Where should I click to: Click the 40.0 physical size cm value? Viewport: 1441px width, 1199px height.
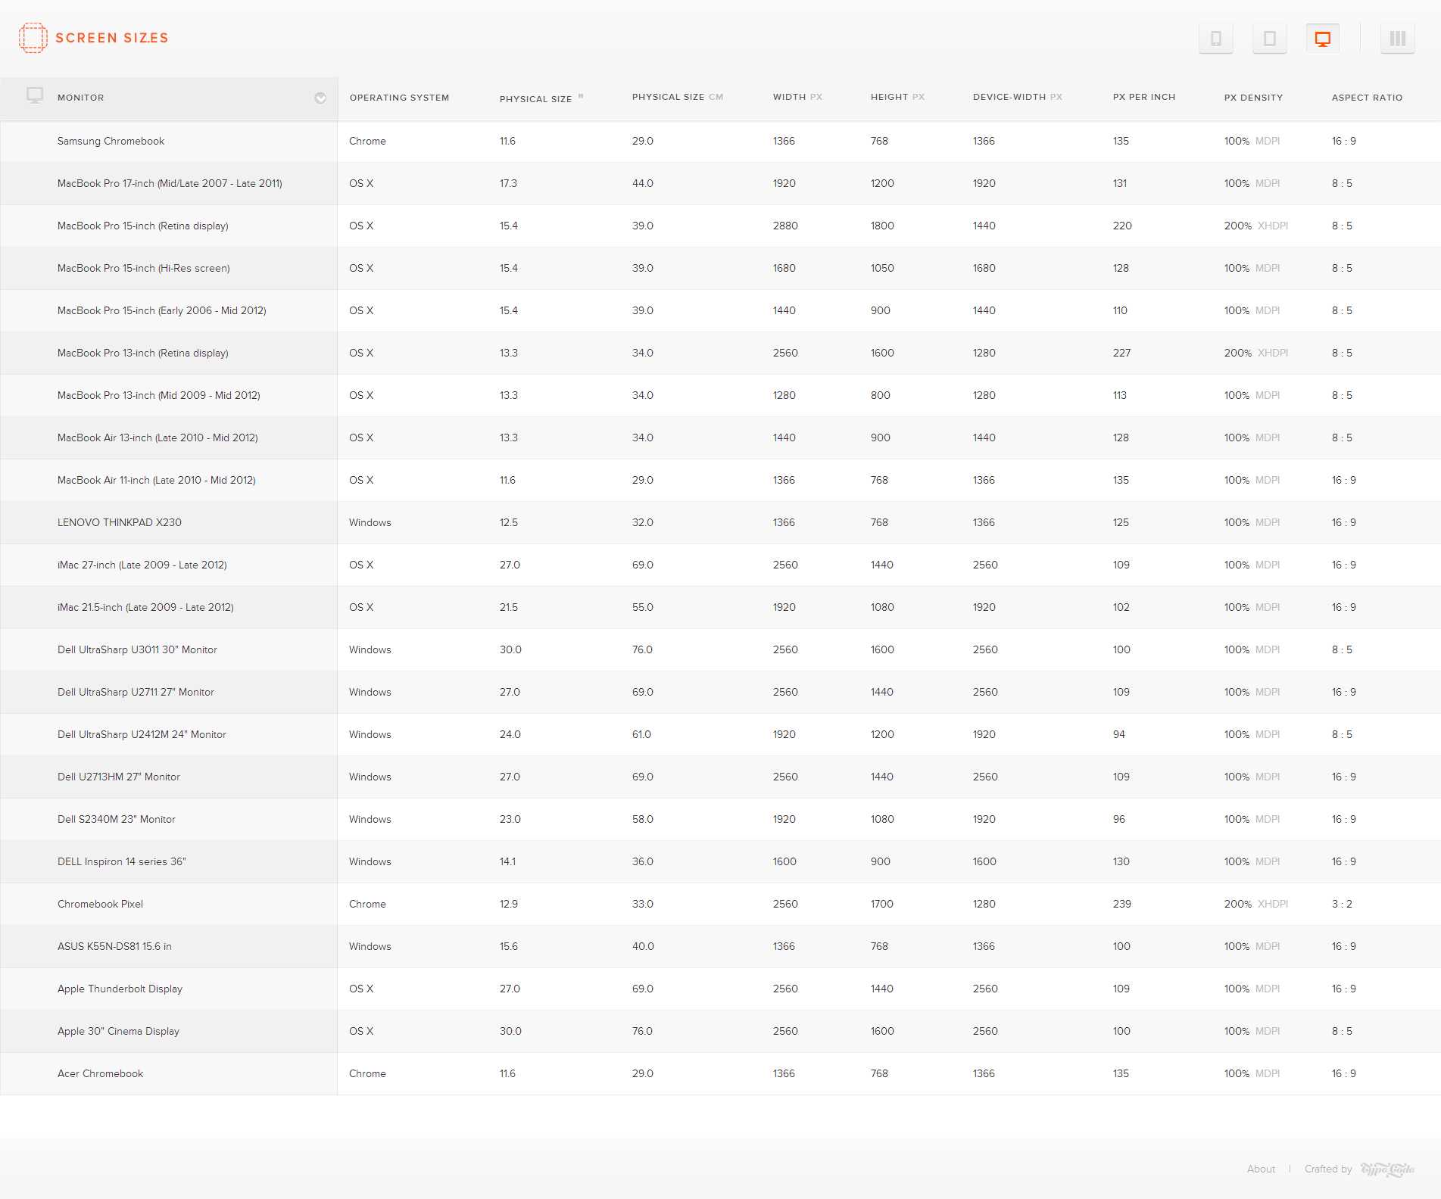tap(643, 946)
